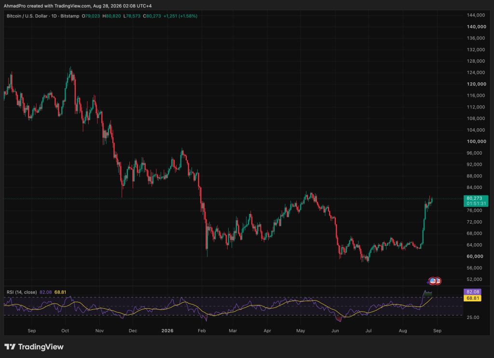
Task: Click the Feb label on time axis
Action: click(x=202, y=331)
